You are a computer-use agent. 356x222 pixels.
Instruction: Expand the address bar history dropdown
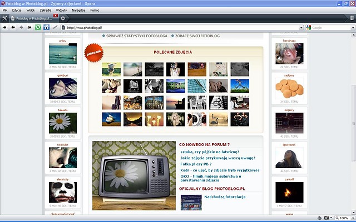pos(301,28)
